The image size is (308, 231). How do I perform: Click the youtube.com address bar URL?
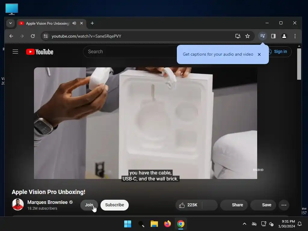[x=86, y=36]
